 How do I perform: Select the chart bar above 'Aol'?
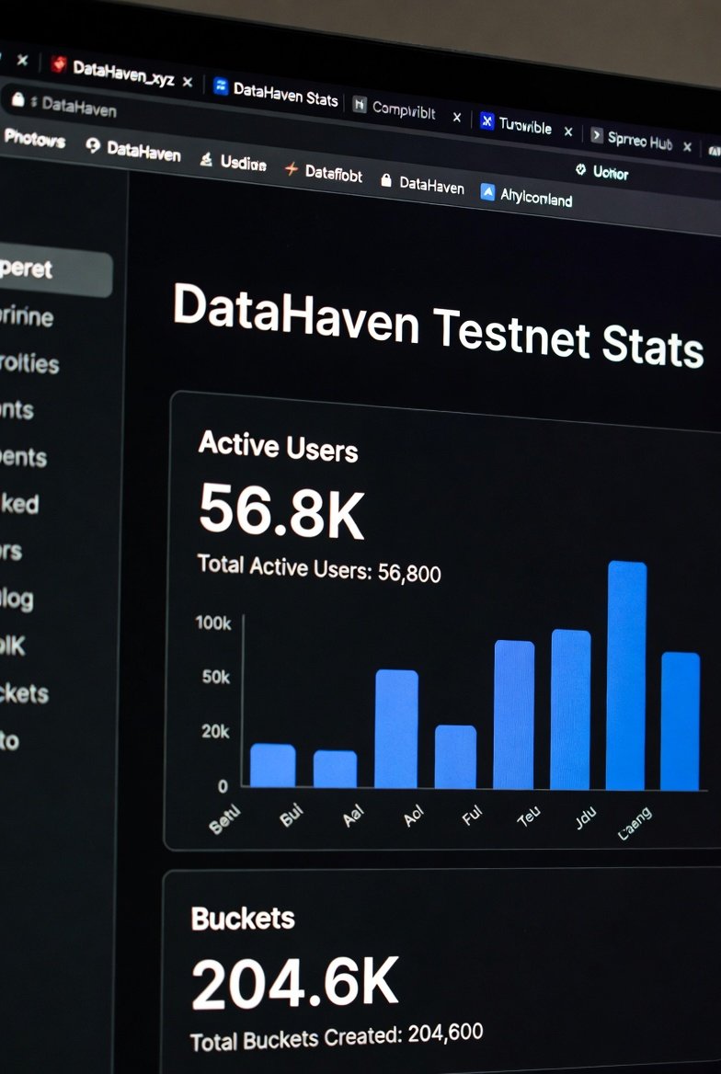click(455, 757)
